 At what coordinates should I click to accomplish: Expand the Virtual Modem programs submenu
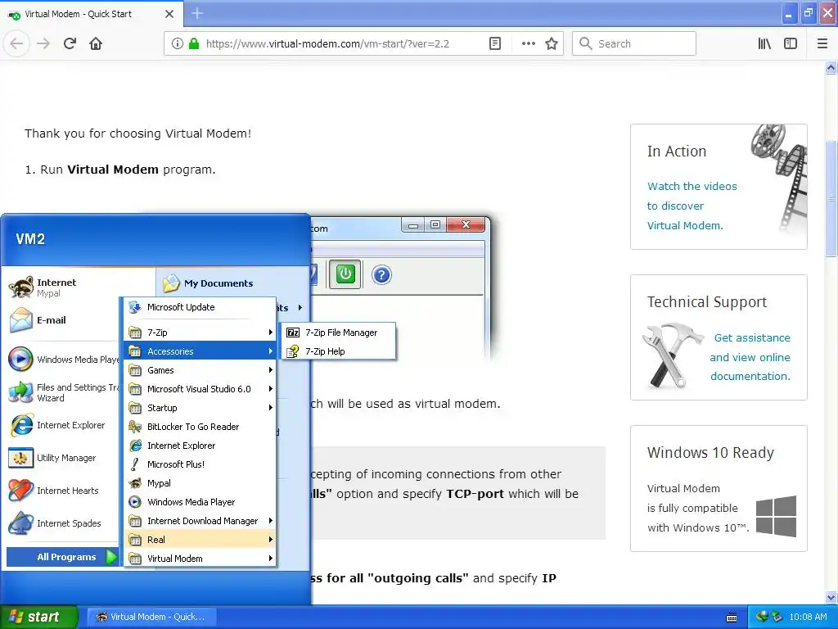(200, 559)
